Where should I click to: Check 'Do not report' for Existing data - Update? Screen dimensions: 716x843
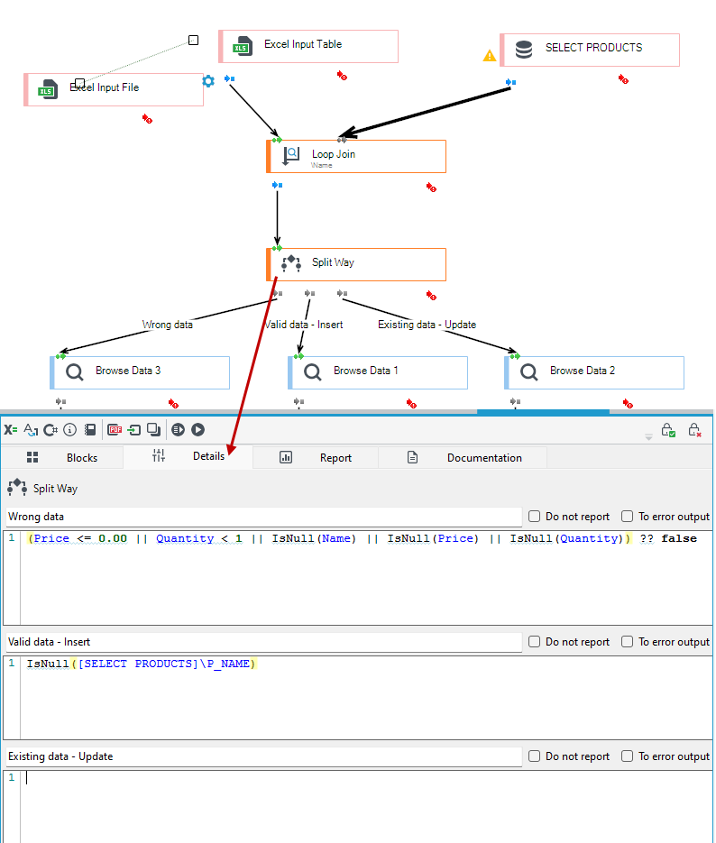(x=535, y=756)
